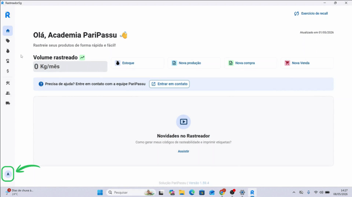Click Entrar em contato button
The image size is (352, 197).
click(170, 84)
